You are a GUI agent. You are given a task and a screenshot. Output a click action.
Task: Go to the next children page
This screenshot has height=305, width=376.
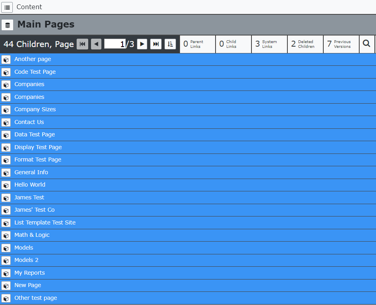pos(142,44)
